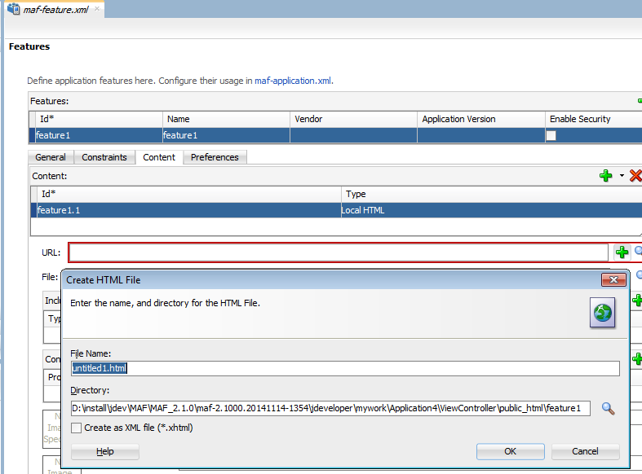This screenshot has width=642, height=474.
Task: Select the maf-feature.xml editor tab
Action: pos(55,10)
